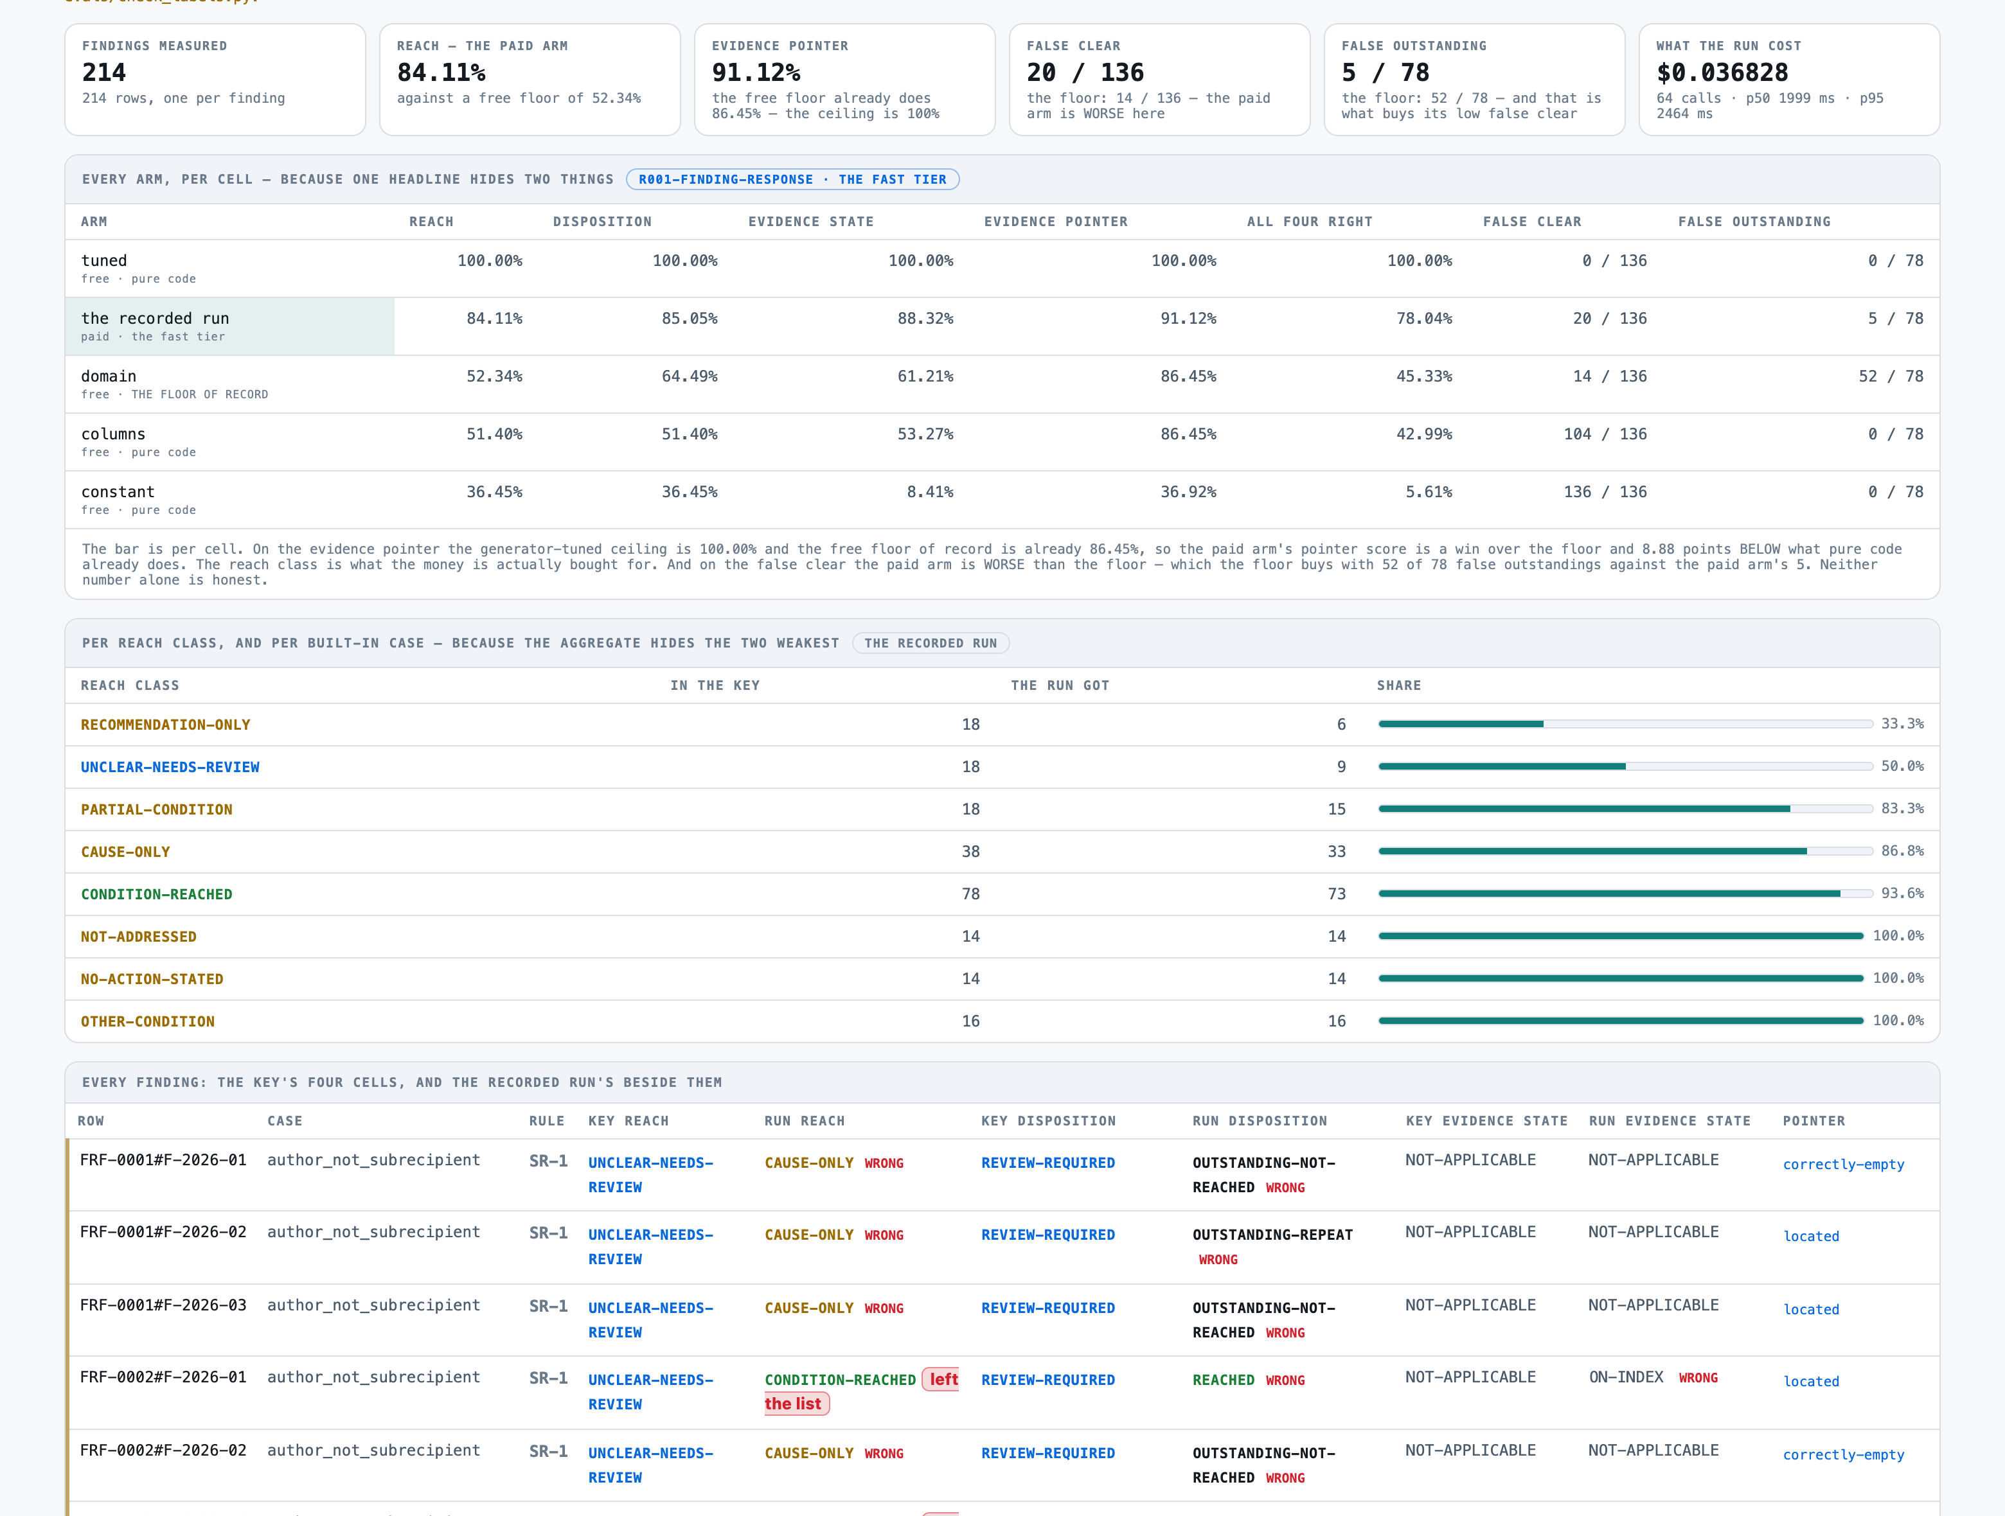This screenshot has height=1516, width=2005.
Task: Click the FALSE CLEAR column header
Action: click(x=1531, y=221)
